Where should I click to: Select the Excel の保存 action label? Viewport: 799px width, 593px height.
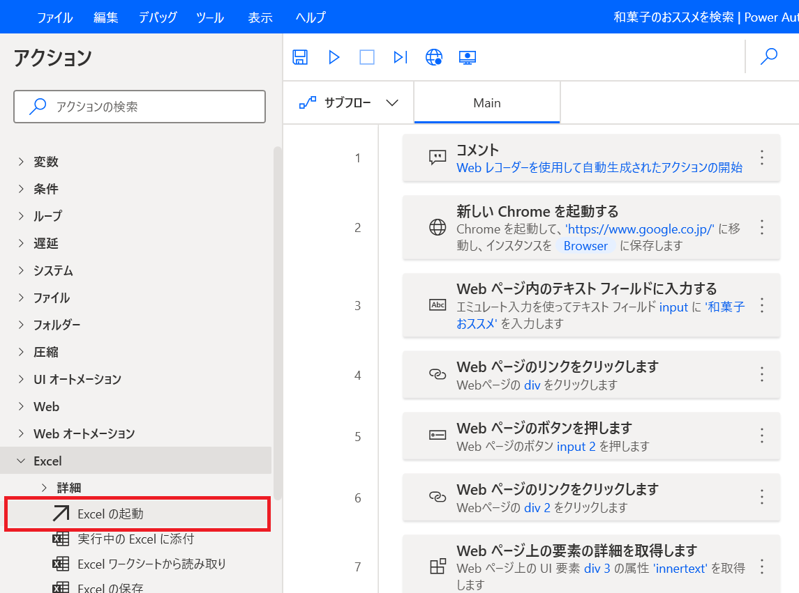pos(110,588)
